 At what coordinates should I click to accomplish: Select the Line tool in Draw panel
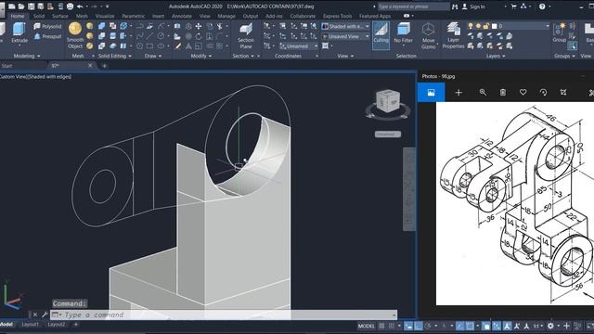(150, 36)
